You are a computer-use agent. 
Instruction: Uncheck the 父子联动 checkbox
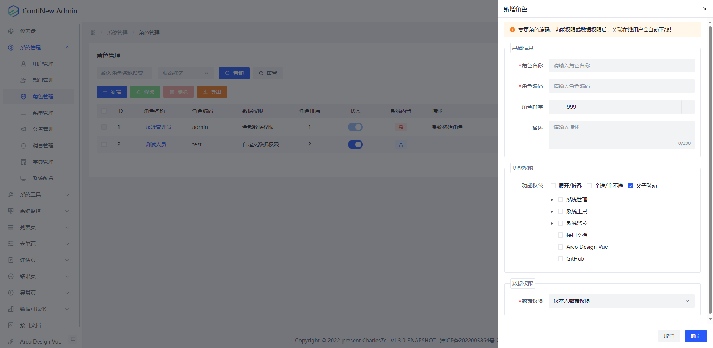pyautogui.click(x=630, y=186)
